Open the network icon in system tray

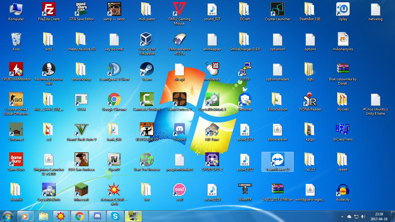coord(356,216)
